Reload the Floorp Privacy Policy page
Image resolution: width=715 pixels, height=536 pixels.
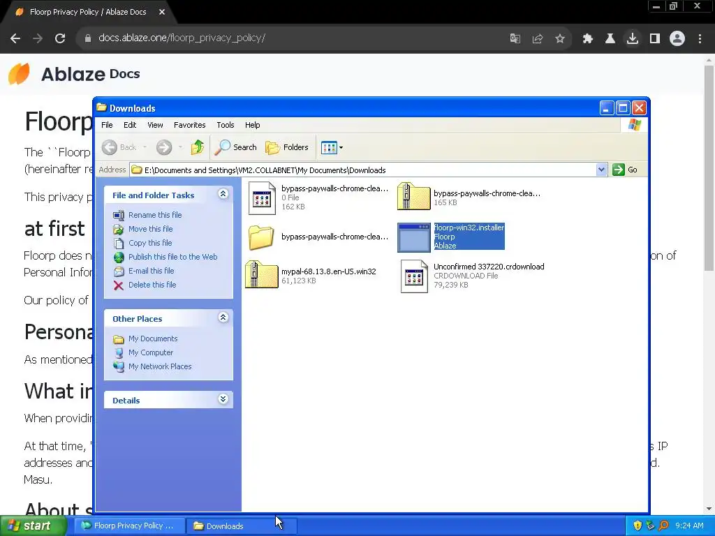coord(60,38)
